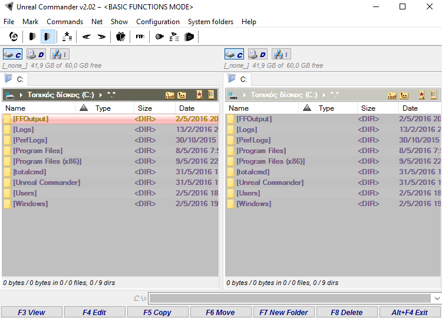
Task: Select [Program Files] folder in left panel
Action: tap(110, 151)
